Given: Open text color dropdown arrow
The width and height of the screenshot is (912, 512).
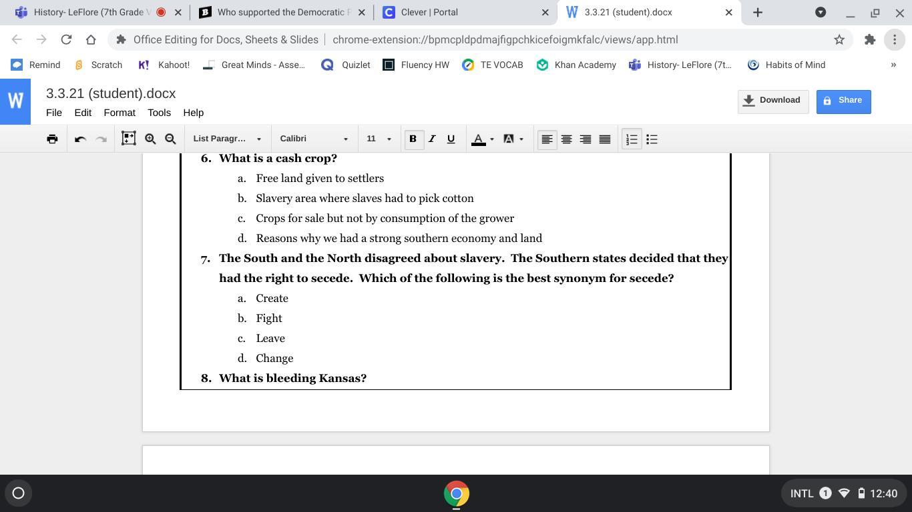Looking at the screenshot, I should coord(492,139).
